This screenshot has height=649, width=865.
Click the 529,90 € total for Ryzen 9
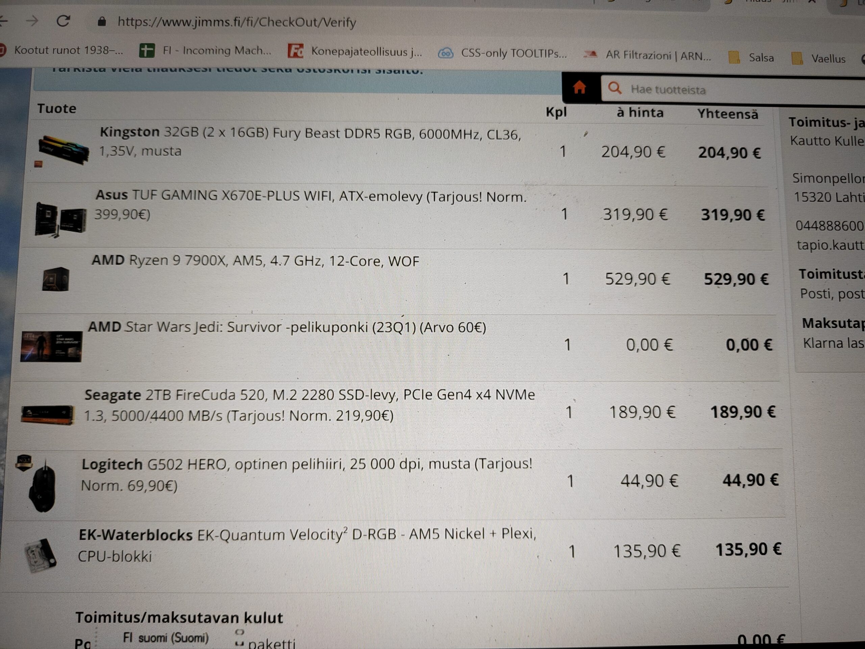[736, 279]
